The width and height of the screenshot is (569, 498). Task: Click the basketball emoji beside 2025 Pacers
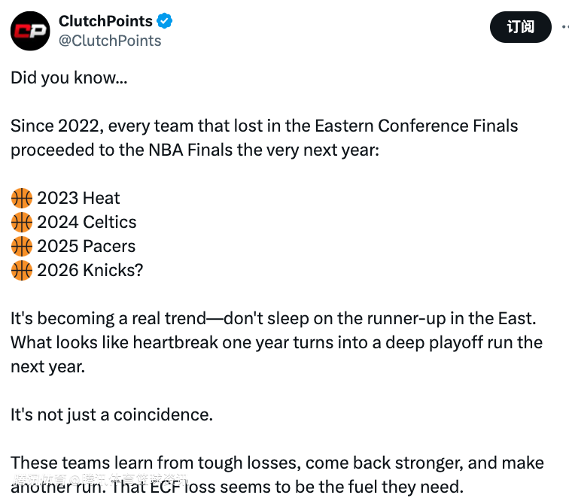click(21, 246)
